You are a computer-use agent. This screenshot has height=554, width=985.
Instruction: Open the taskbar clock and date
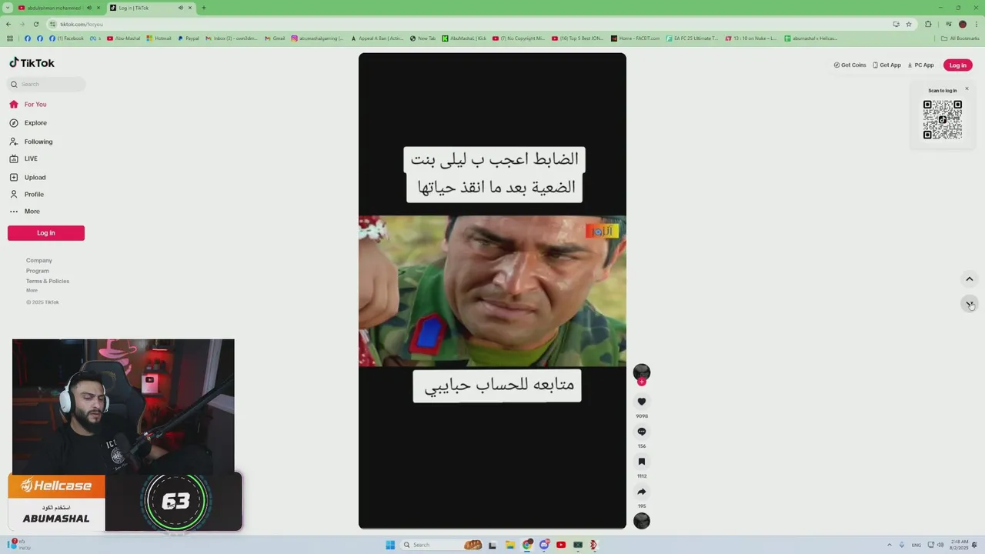click(x=960, y=545)
